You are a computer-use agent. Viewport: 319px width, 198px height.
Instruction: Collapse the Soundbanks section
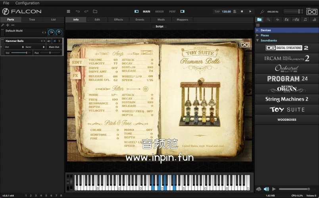pyautogui.click(x=258, y=40)
